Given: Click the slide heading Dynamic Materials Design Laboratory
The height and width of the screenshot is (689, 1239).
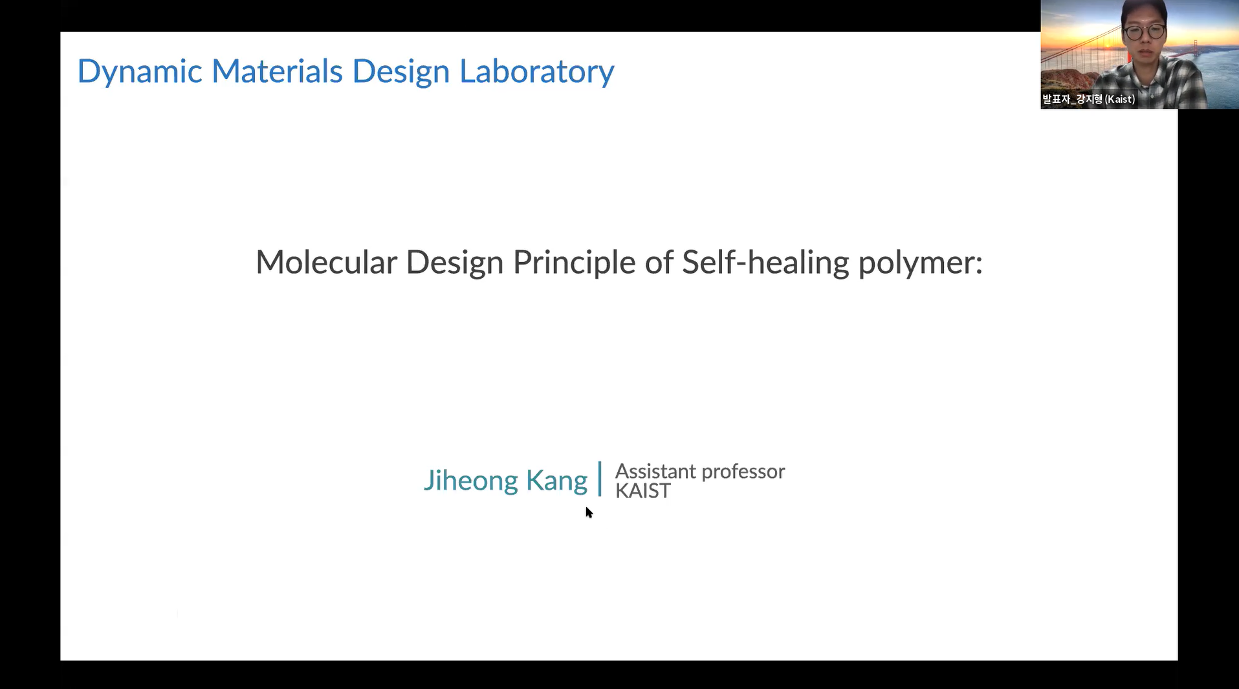Looking at the screenshot, I should [345, 72].
